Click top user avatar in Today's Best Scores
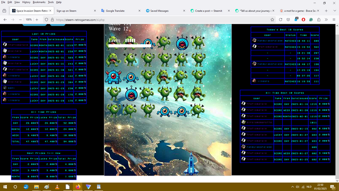The height and width of the screenshot is (191, 339). click(254, 40)
